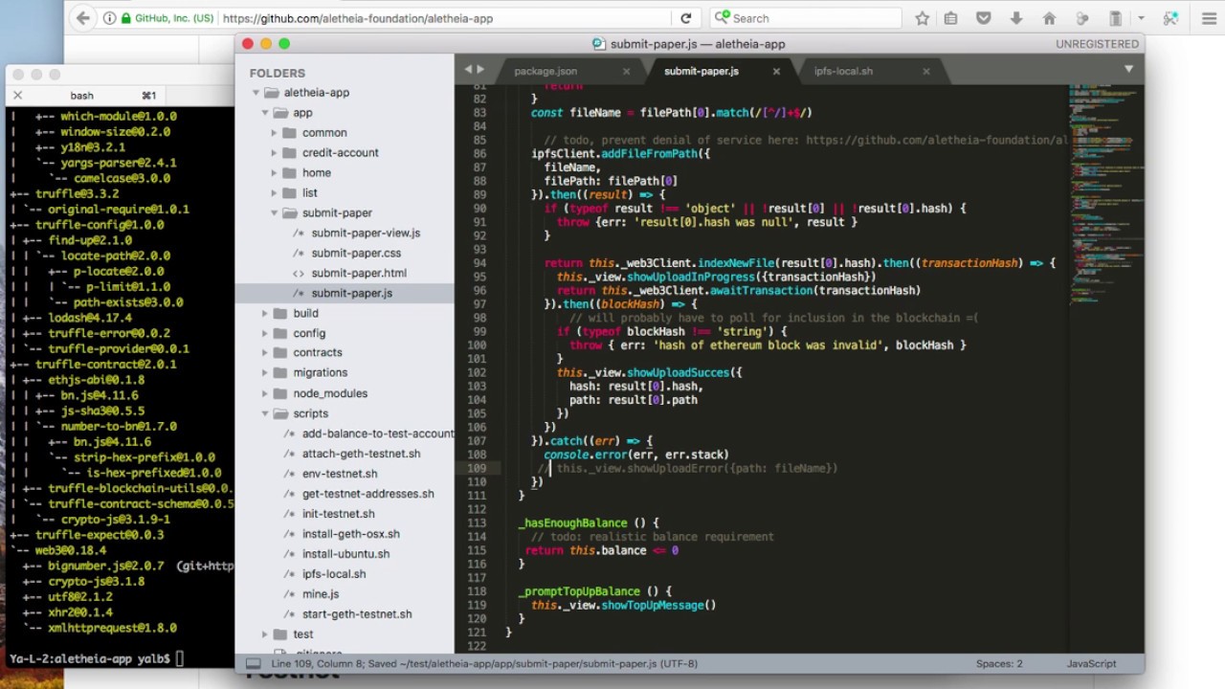
Task: Collapse the scripts folder in sidebar
Action: click(265, 413)
